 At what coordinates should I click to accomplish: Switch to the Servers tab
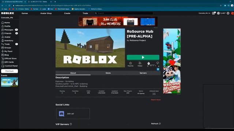pyautogui.click(x=143, y=73)
